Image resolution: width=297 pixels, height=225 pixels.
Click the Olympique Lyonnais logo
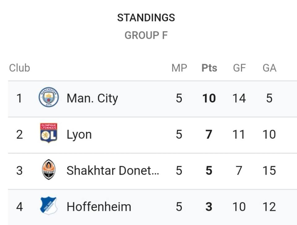pos(49,133)
